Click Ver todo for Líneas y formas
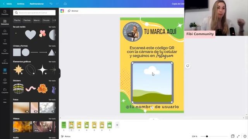Screen dimensions: 248x139 (x=52, y=46)
